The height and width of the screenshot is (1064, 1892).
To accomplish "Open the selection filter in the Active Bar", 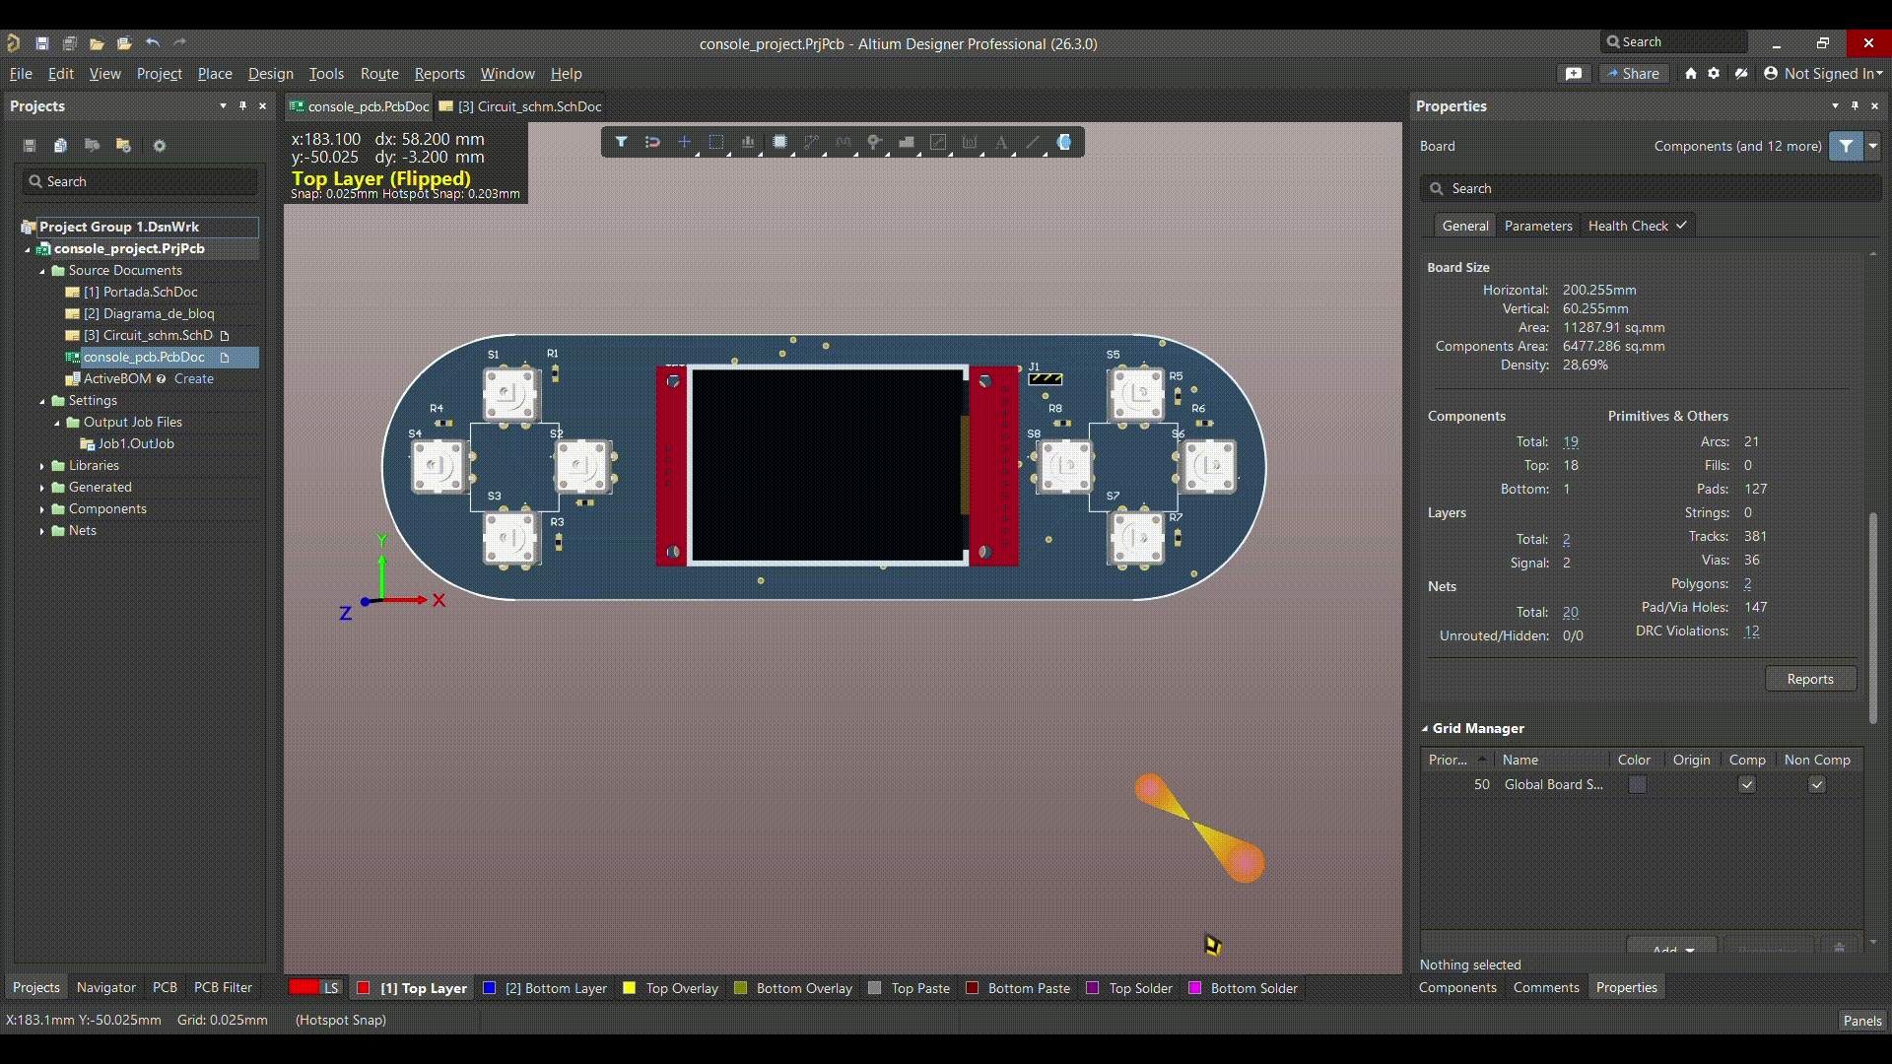I will pos(621,142).
